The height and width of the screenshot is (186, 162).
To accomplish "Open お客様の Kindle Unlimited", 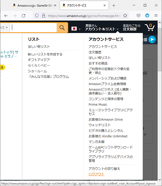I will coord(108,136).
